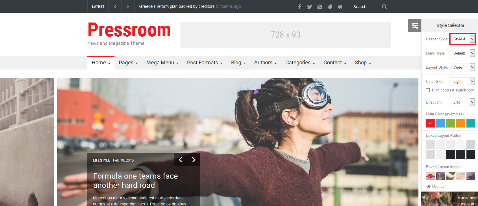Collapse the Style Selector panel toggle icon
This screenshot has width=478, height=206.
pos(415,26)
